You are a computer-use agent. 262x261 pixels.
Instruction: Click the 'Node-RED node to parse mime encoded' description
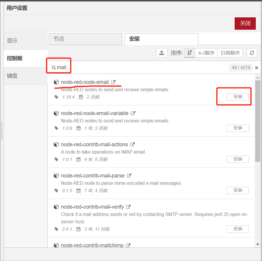click(121, 183)
